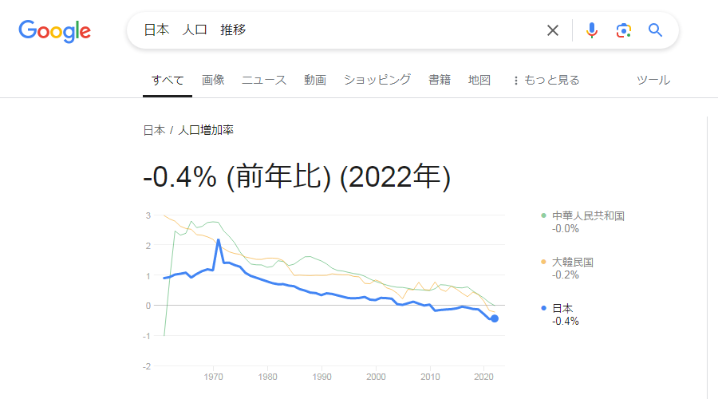Open the ツール options
The image size is (718, 399).
click(x=653, y=80)
